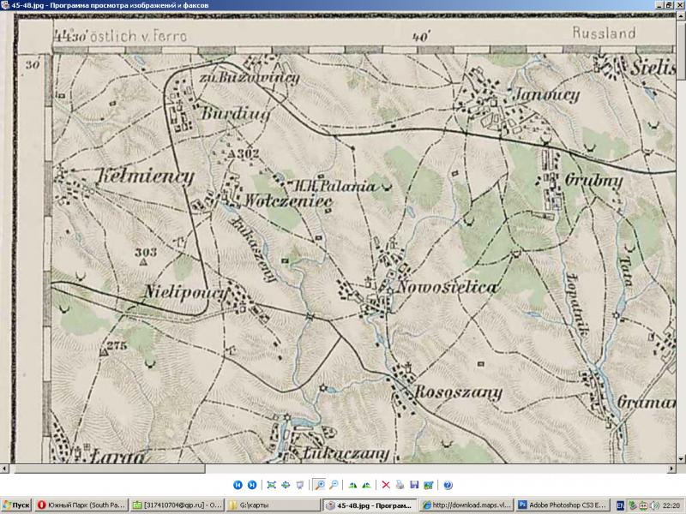
Task: Rotate the image clockwise
Action: coord(365,486)
